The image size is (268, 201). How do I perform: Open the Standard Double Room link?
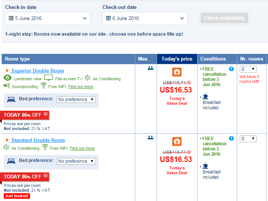(38, 140)
